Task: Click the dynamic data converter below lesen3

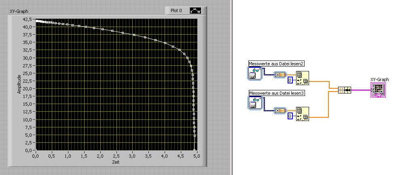Action: tap(280, 110)
